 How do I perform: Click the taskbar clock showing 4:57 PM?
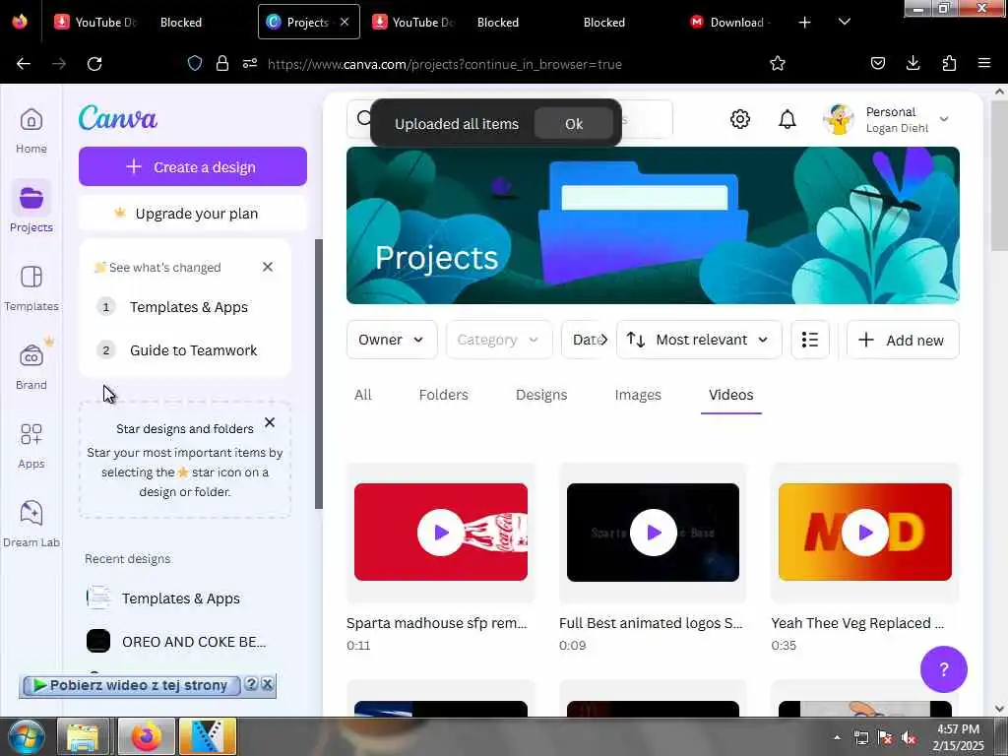tap(958, 736)
